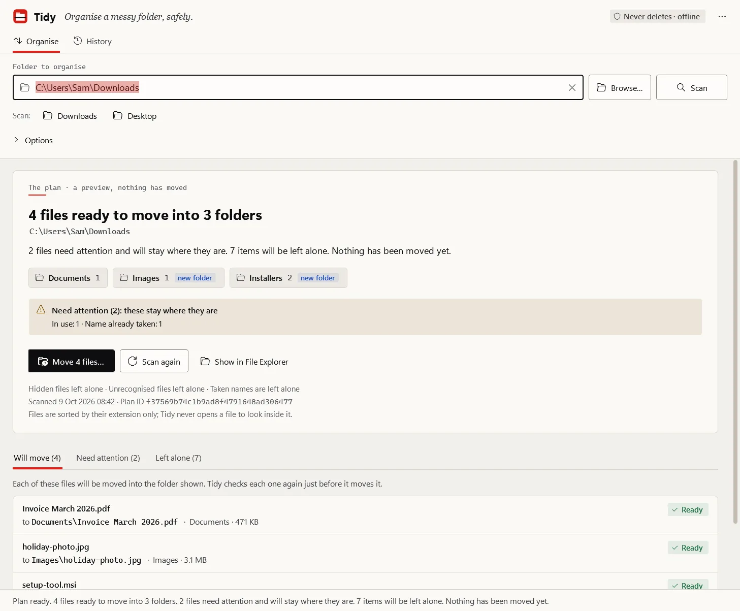Click the 'In use: 1 · Name already taken: 1' text
This screenshot has width=740, height=611.
click(107, 324)
